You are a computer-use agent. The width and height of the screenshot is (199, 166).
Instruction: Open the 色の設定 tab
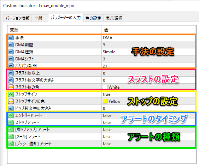tap(93, 18)
